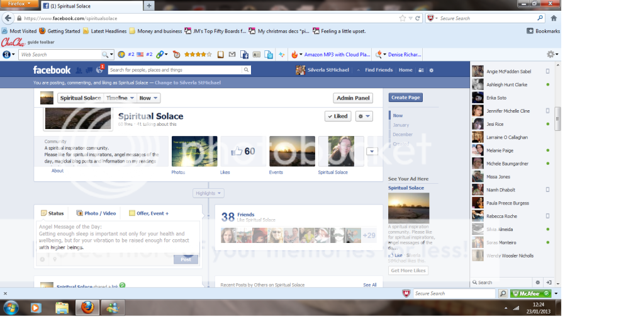Open Facebook notifications globe with badge
The height and width of the screenshot is (333, 643).
99,69
